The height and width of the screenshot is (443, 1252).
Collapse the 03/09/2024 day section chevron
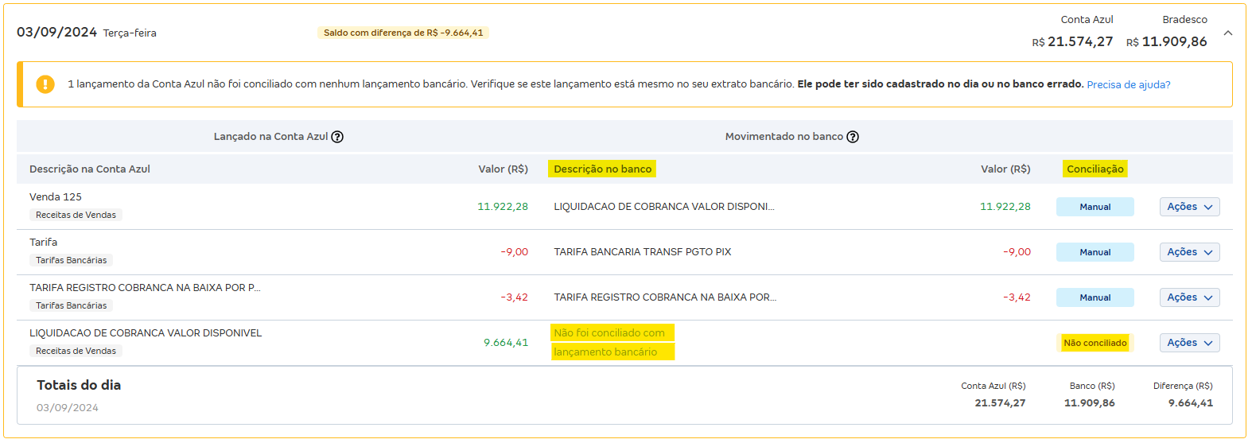[x=1227, y=33]
